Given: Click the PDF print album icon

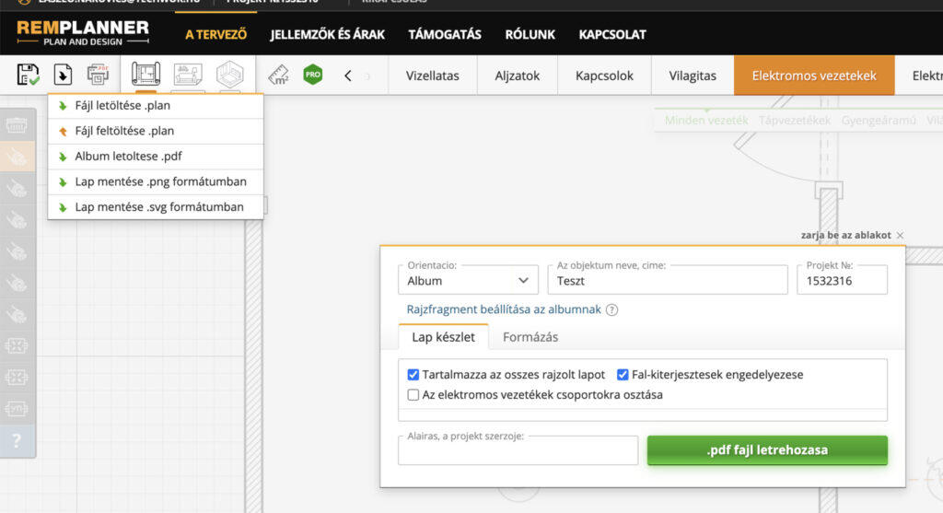Looking at the screenshot, I should coord(98,75).
